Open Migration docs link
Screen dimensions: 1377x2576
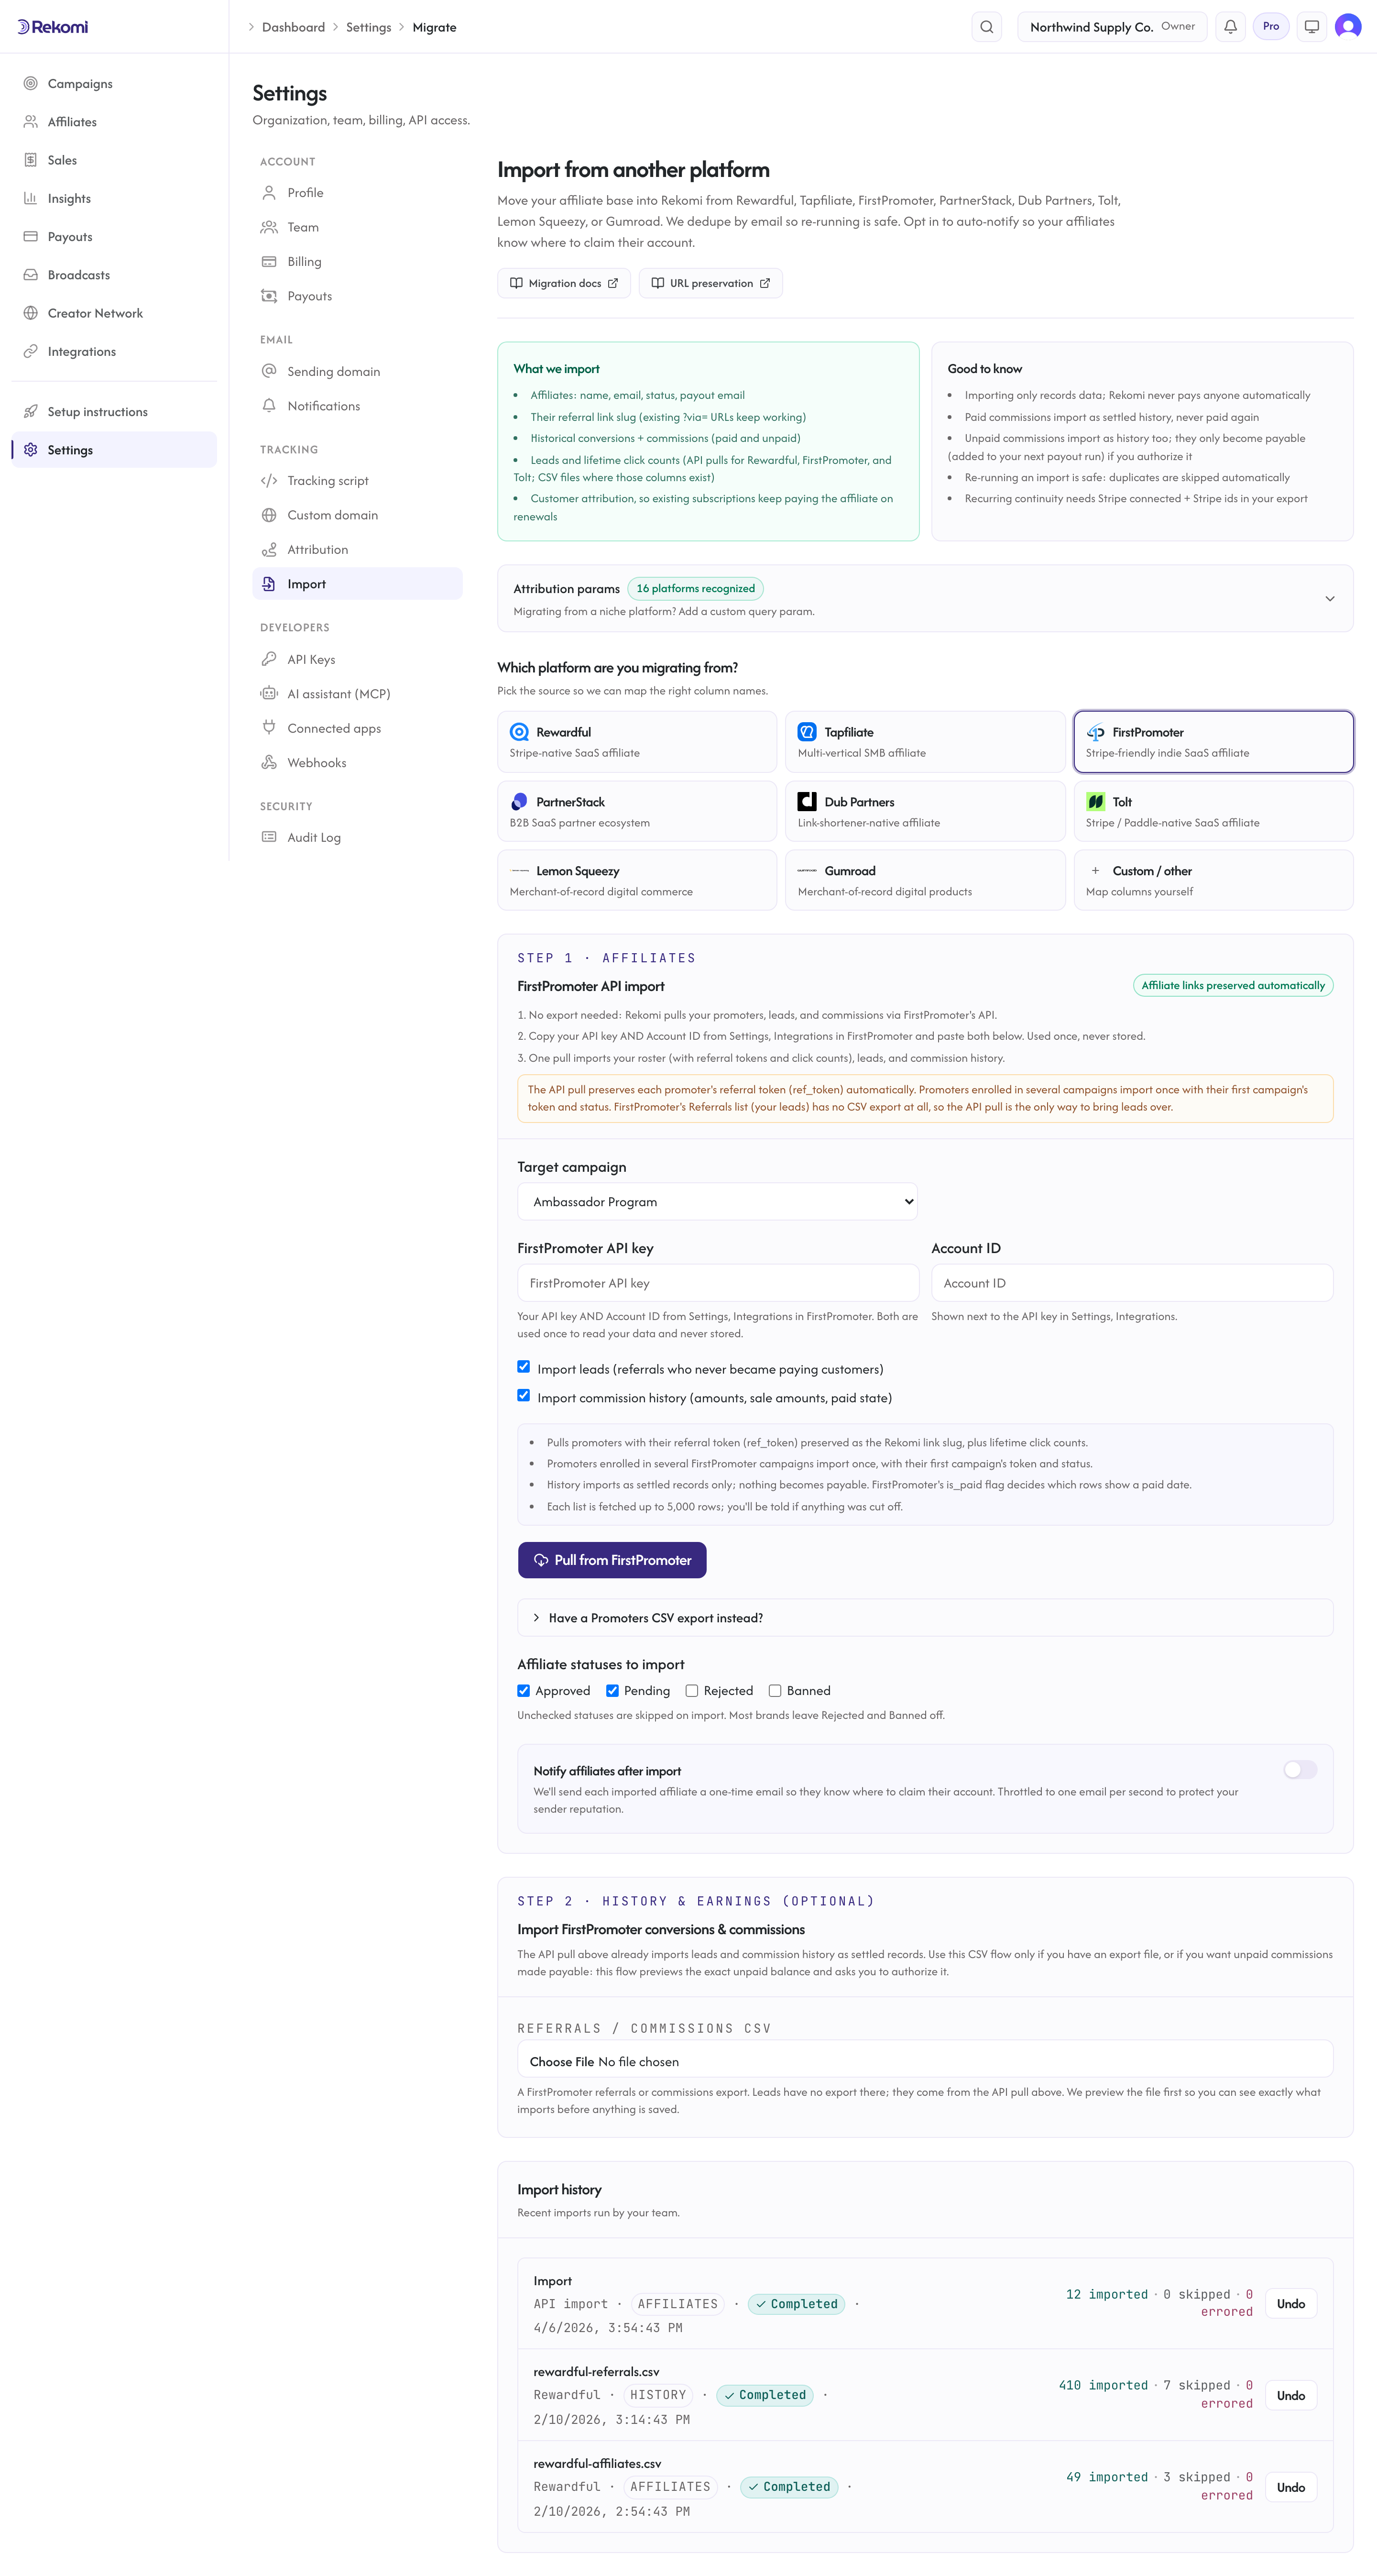(x=564, y=283)
